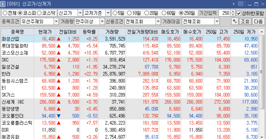Select the 코스닥 radio button
Screen dimensions: 266x139
[x=39, y=13]
